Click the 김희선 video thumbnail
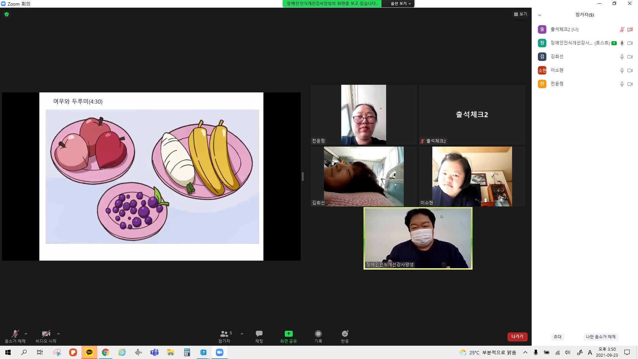The width and height of the screenshot is (638, 359). click(364, 177)
